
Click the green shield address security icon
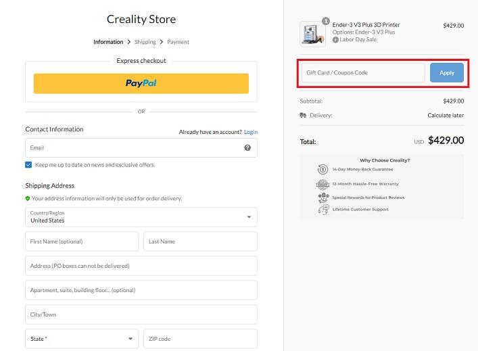pyautogui.click(x=28, y=199)
